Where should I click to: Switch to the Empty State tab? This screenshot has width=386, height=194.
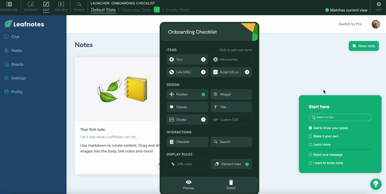click(177, 10)
